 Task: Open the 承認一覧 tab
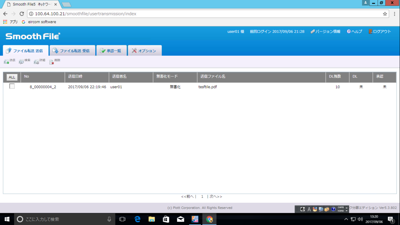coord(111,50)
